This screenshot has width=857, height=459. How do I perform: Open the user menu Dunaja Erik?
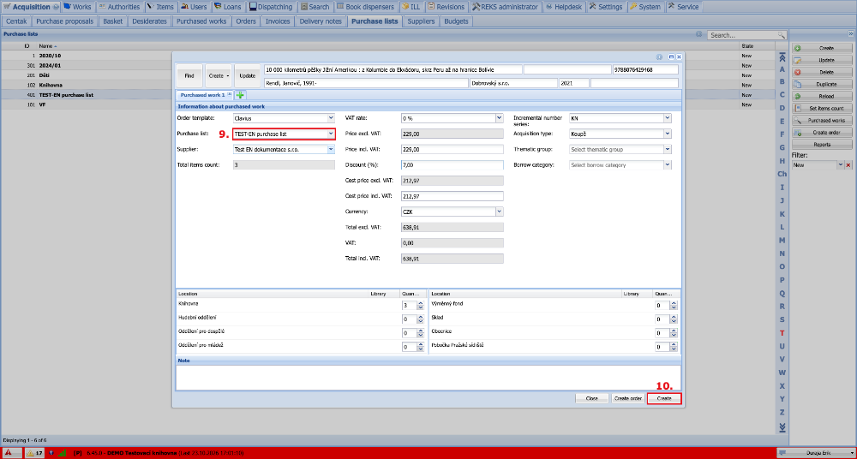point(815,453)
